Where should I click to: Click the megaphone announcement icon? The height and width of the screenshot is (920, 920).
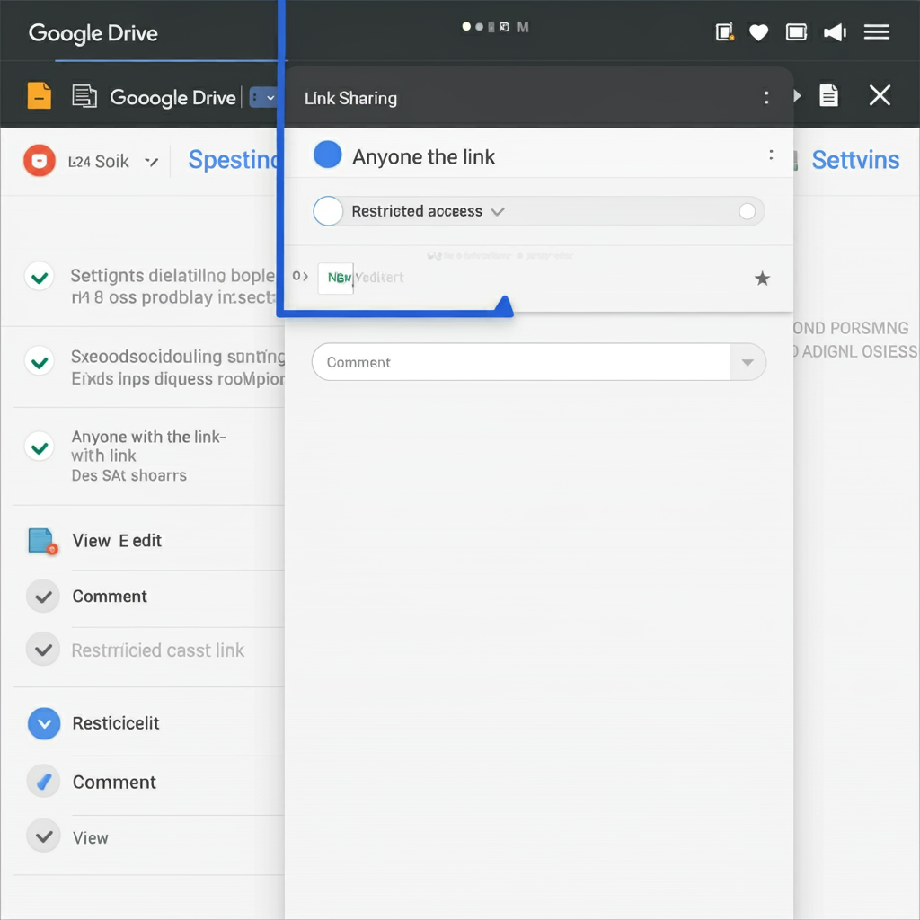pos(835,32)
